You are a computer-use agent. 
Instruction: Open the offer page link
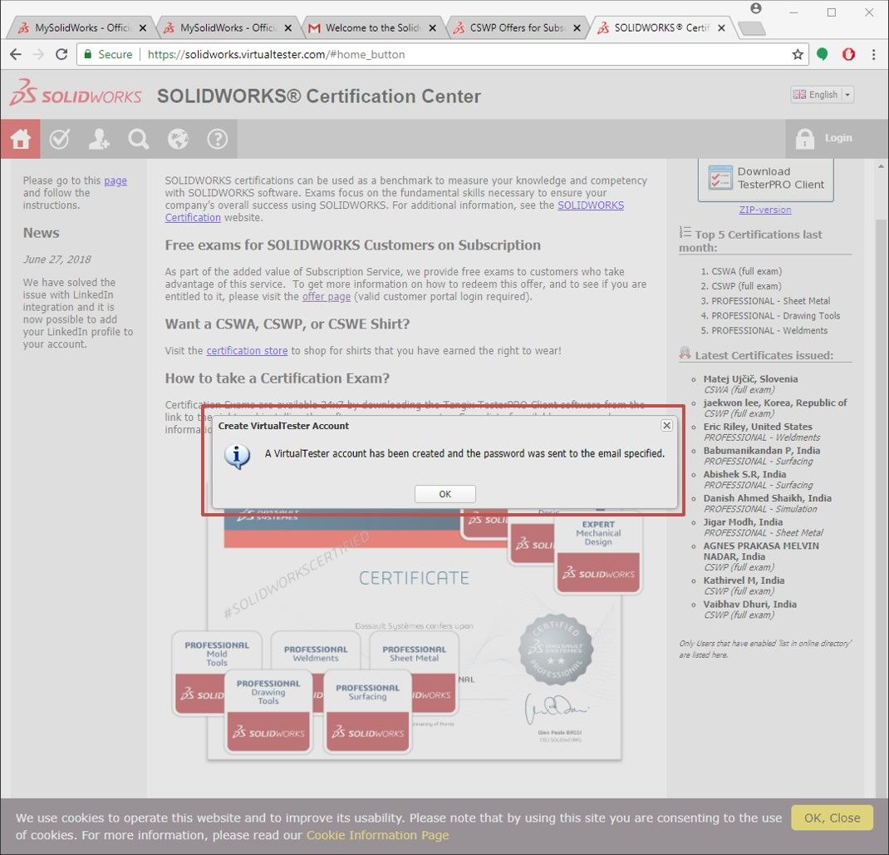point(326,296)
